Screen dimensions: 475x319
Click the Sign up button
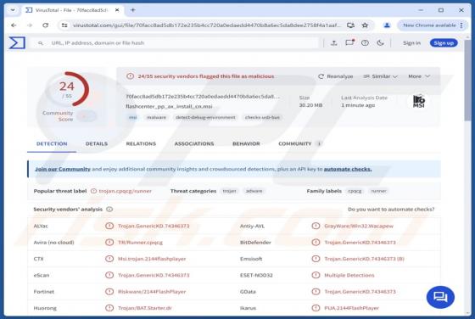point(444,43)
